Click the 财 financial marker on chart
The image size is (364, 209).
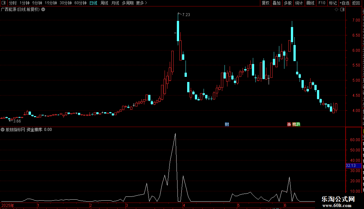pyautogui.click(x=227, y=124)
